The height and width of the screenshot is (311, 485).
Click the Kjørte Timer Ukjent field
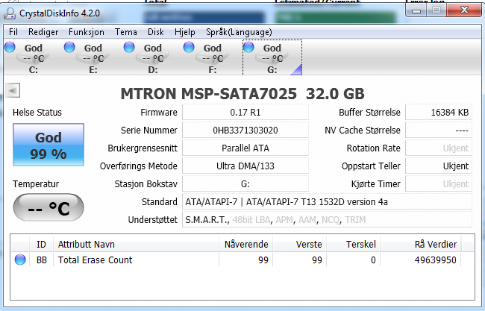pyautogui.click(x=439, y=184)
